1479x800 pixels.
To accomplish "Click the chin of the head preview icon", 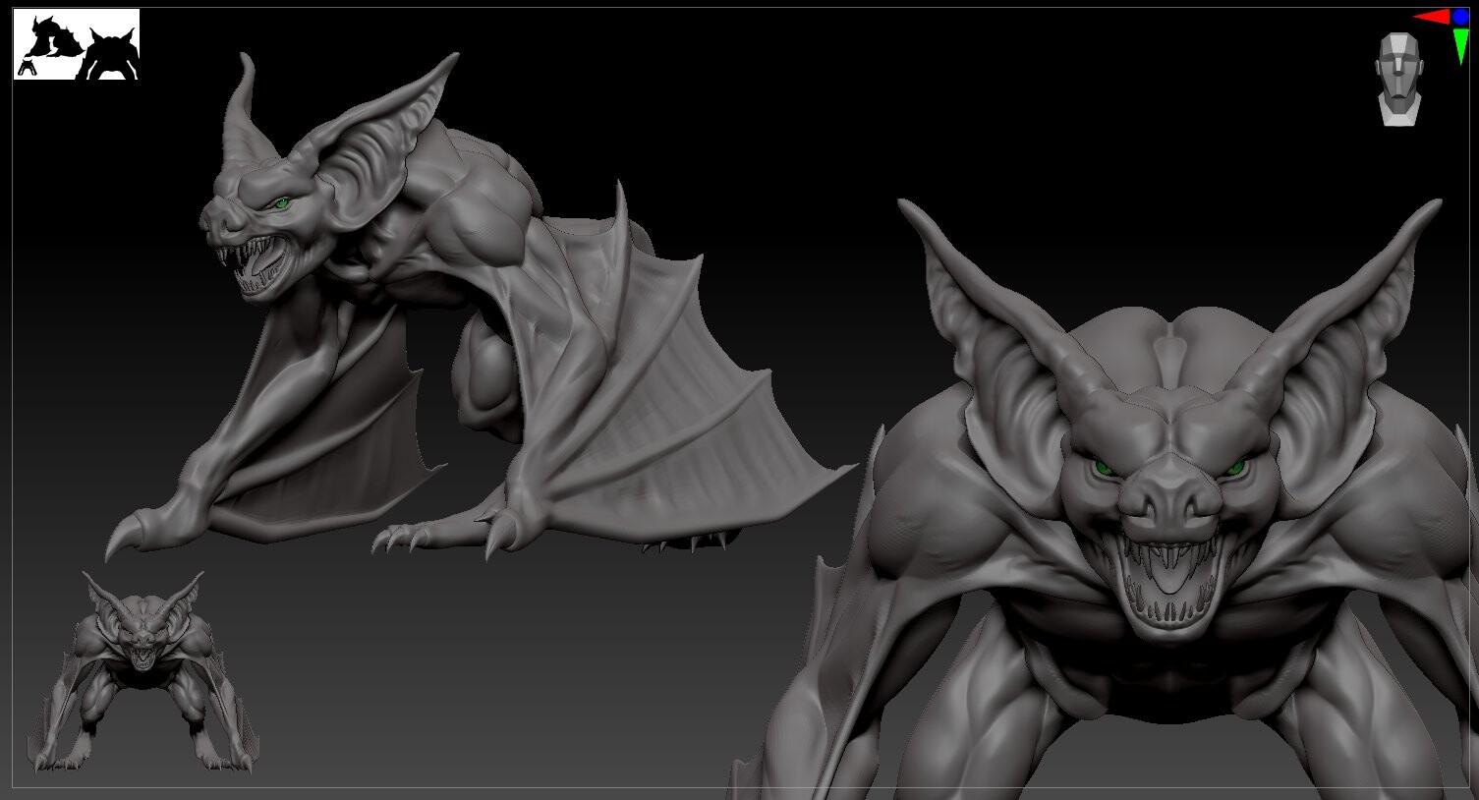I will click(x=1399, y=103).
